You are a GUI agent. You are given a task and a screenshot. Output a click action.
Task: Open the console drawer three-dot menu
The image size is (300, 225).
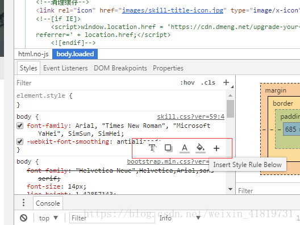(x=23, y=203)
